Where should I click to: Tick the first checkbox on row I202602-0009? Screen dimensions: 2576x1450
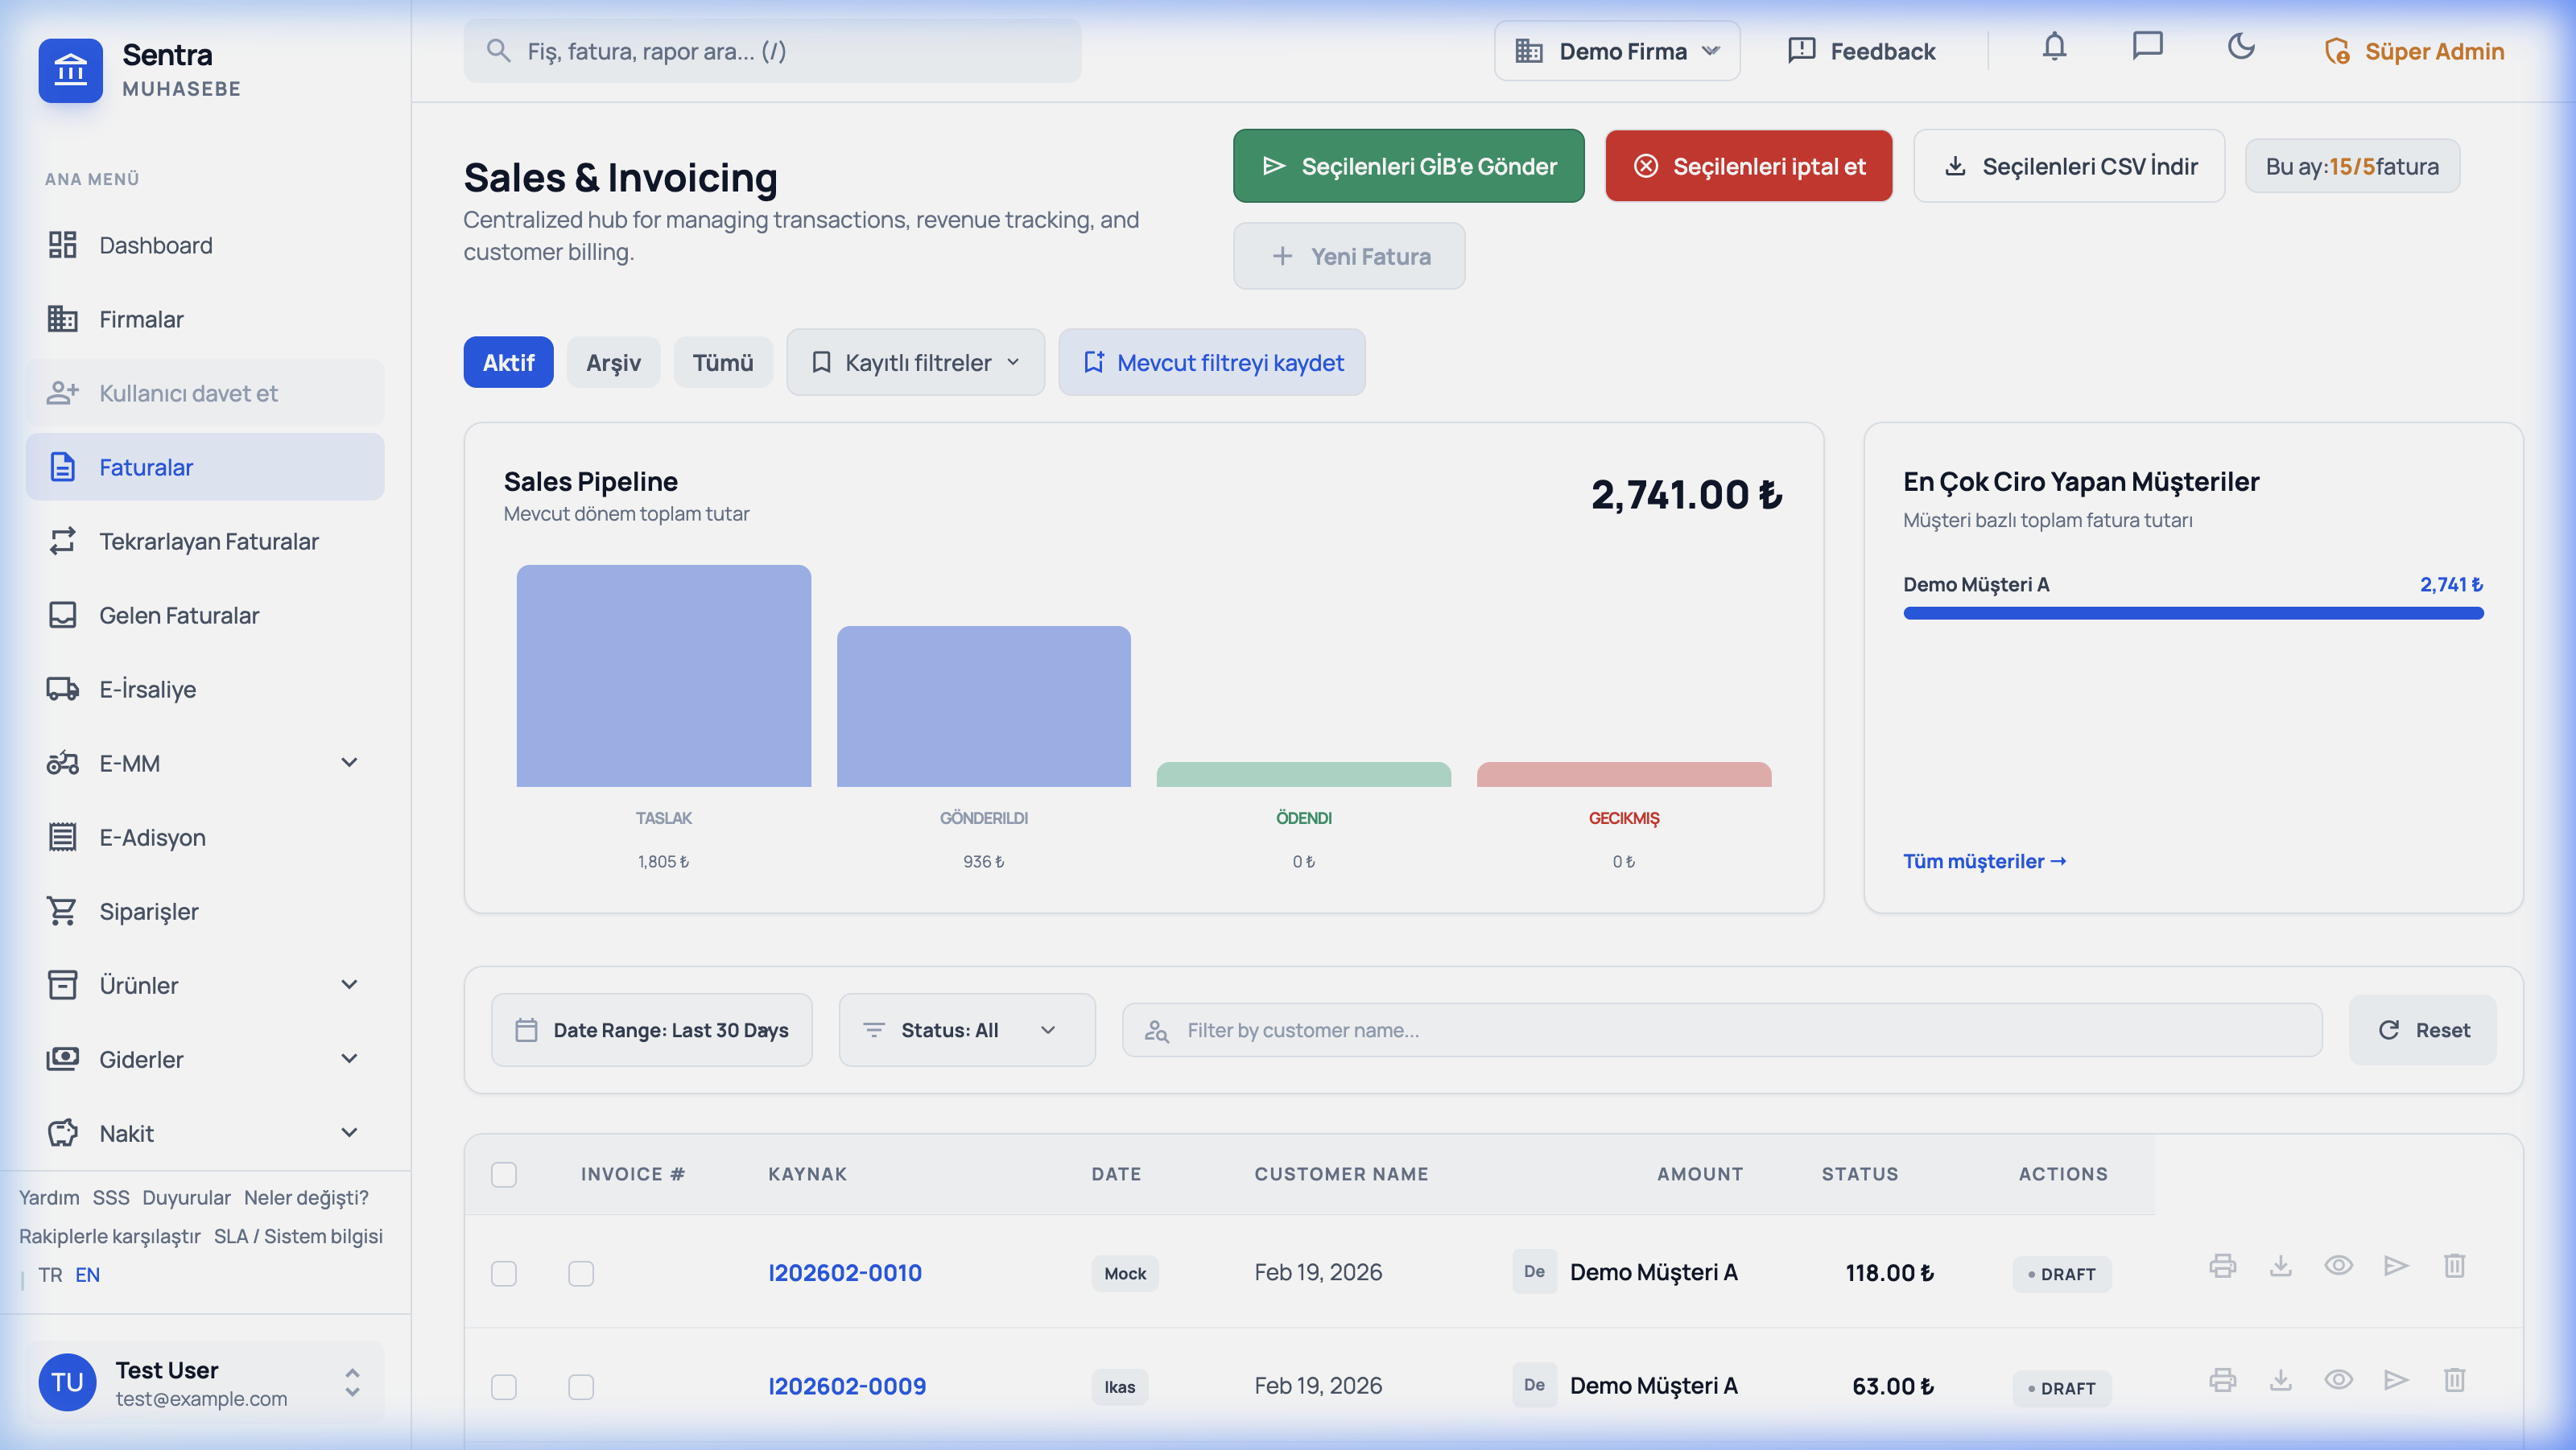point(504,1387)
